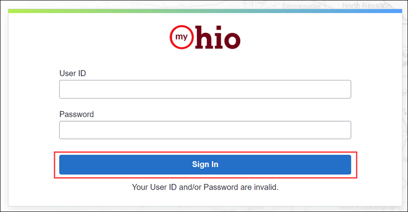Click the green end of gradient bar
Image resolution: width=408 pixels, height=212 pixels.
coord(16,11)
